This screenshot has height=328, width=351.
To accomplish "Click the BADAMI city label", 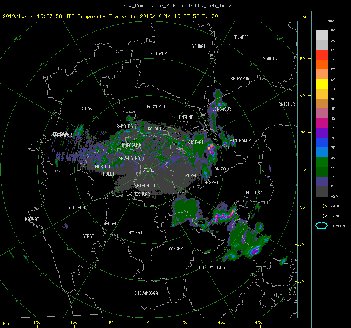I will pos(154,129).
